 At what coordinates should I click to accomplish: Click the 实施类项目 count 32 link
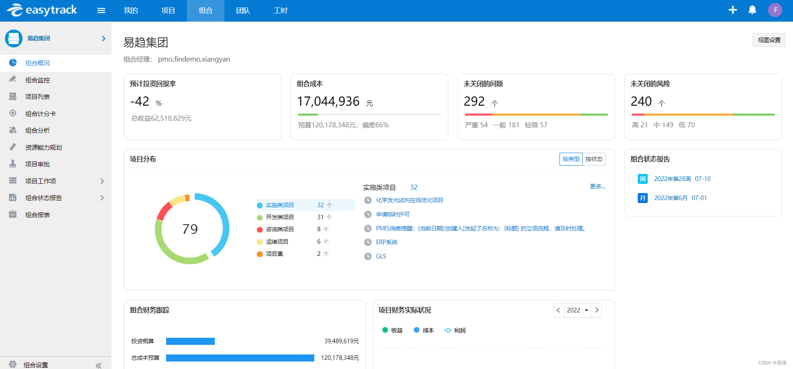coord(414,187)
